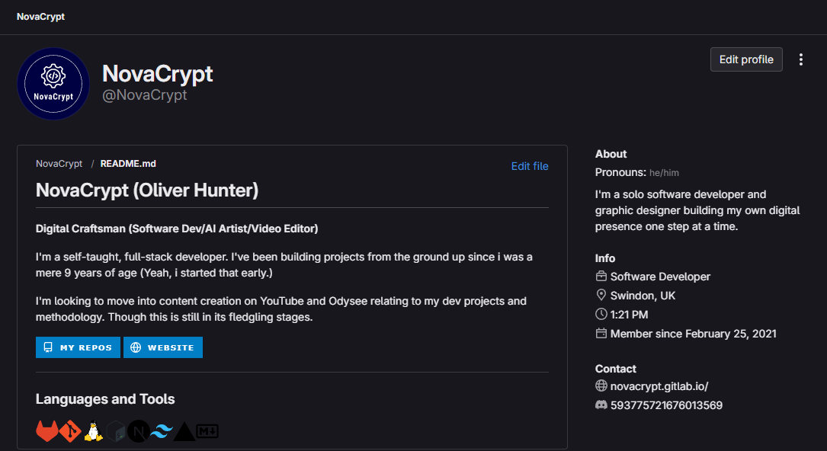This screenshot has height=451, width=827.
Task: Select the README.md breadcrumb item
Action: pyautogui.click(x=127, y=163)
